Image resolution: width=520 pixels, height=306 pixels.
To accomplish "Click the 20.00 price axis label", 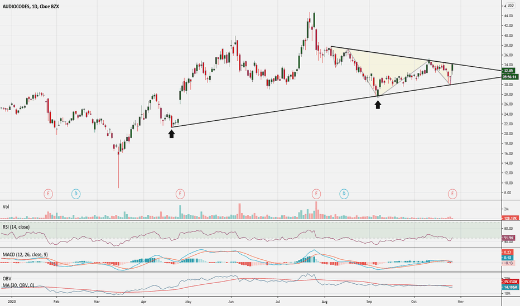I will [509, 134].
